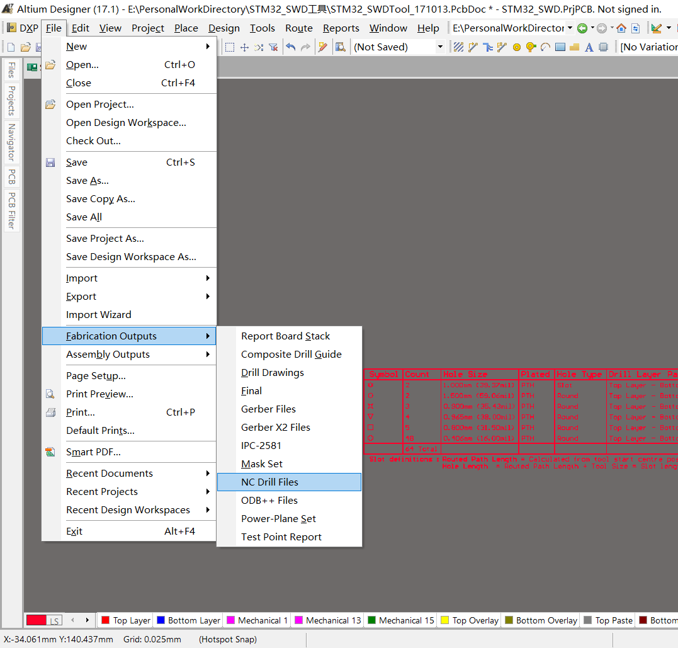Open the Forward button history dropdown
The width and height of the screenshot is (678, 648).
pyautogui.click(x=612, y=28)
